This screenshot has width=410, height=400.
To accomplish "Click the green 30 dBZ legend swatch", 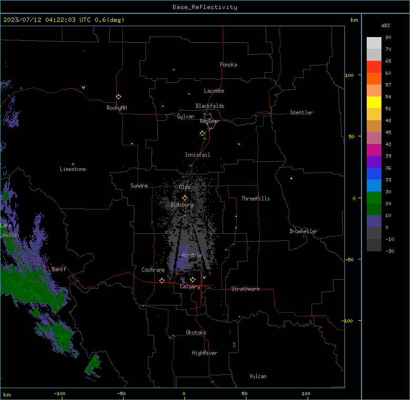I will point(374,198).
